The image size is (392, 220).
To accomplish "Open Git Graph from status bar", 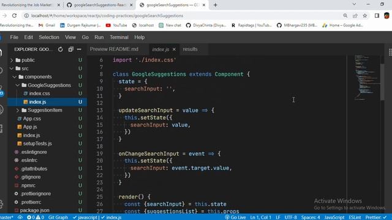I will coord(58,218).
